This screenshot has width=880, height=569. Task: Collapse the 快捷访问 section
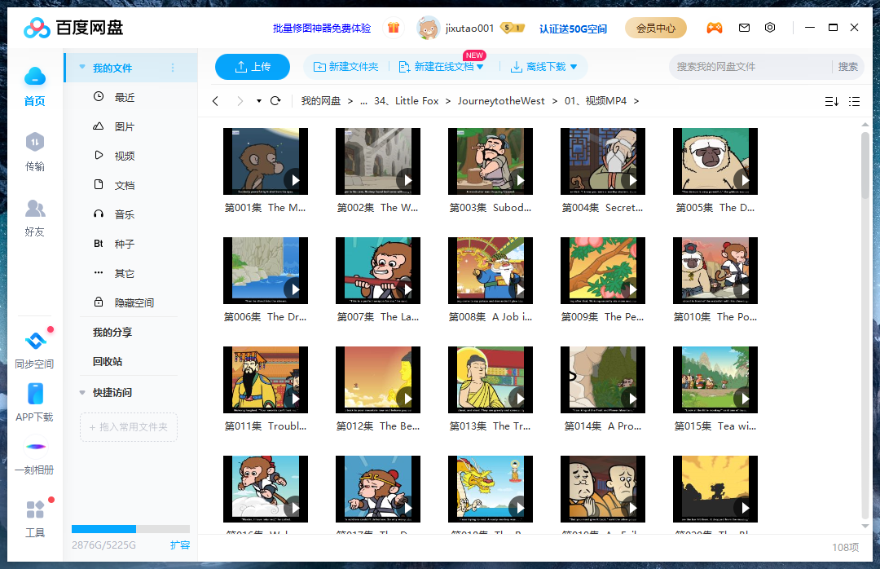click(82, 393)
